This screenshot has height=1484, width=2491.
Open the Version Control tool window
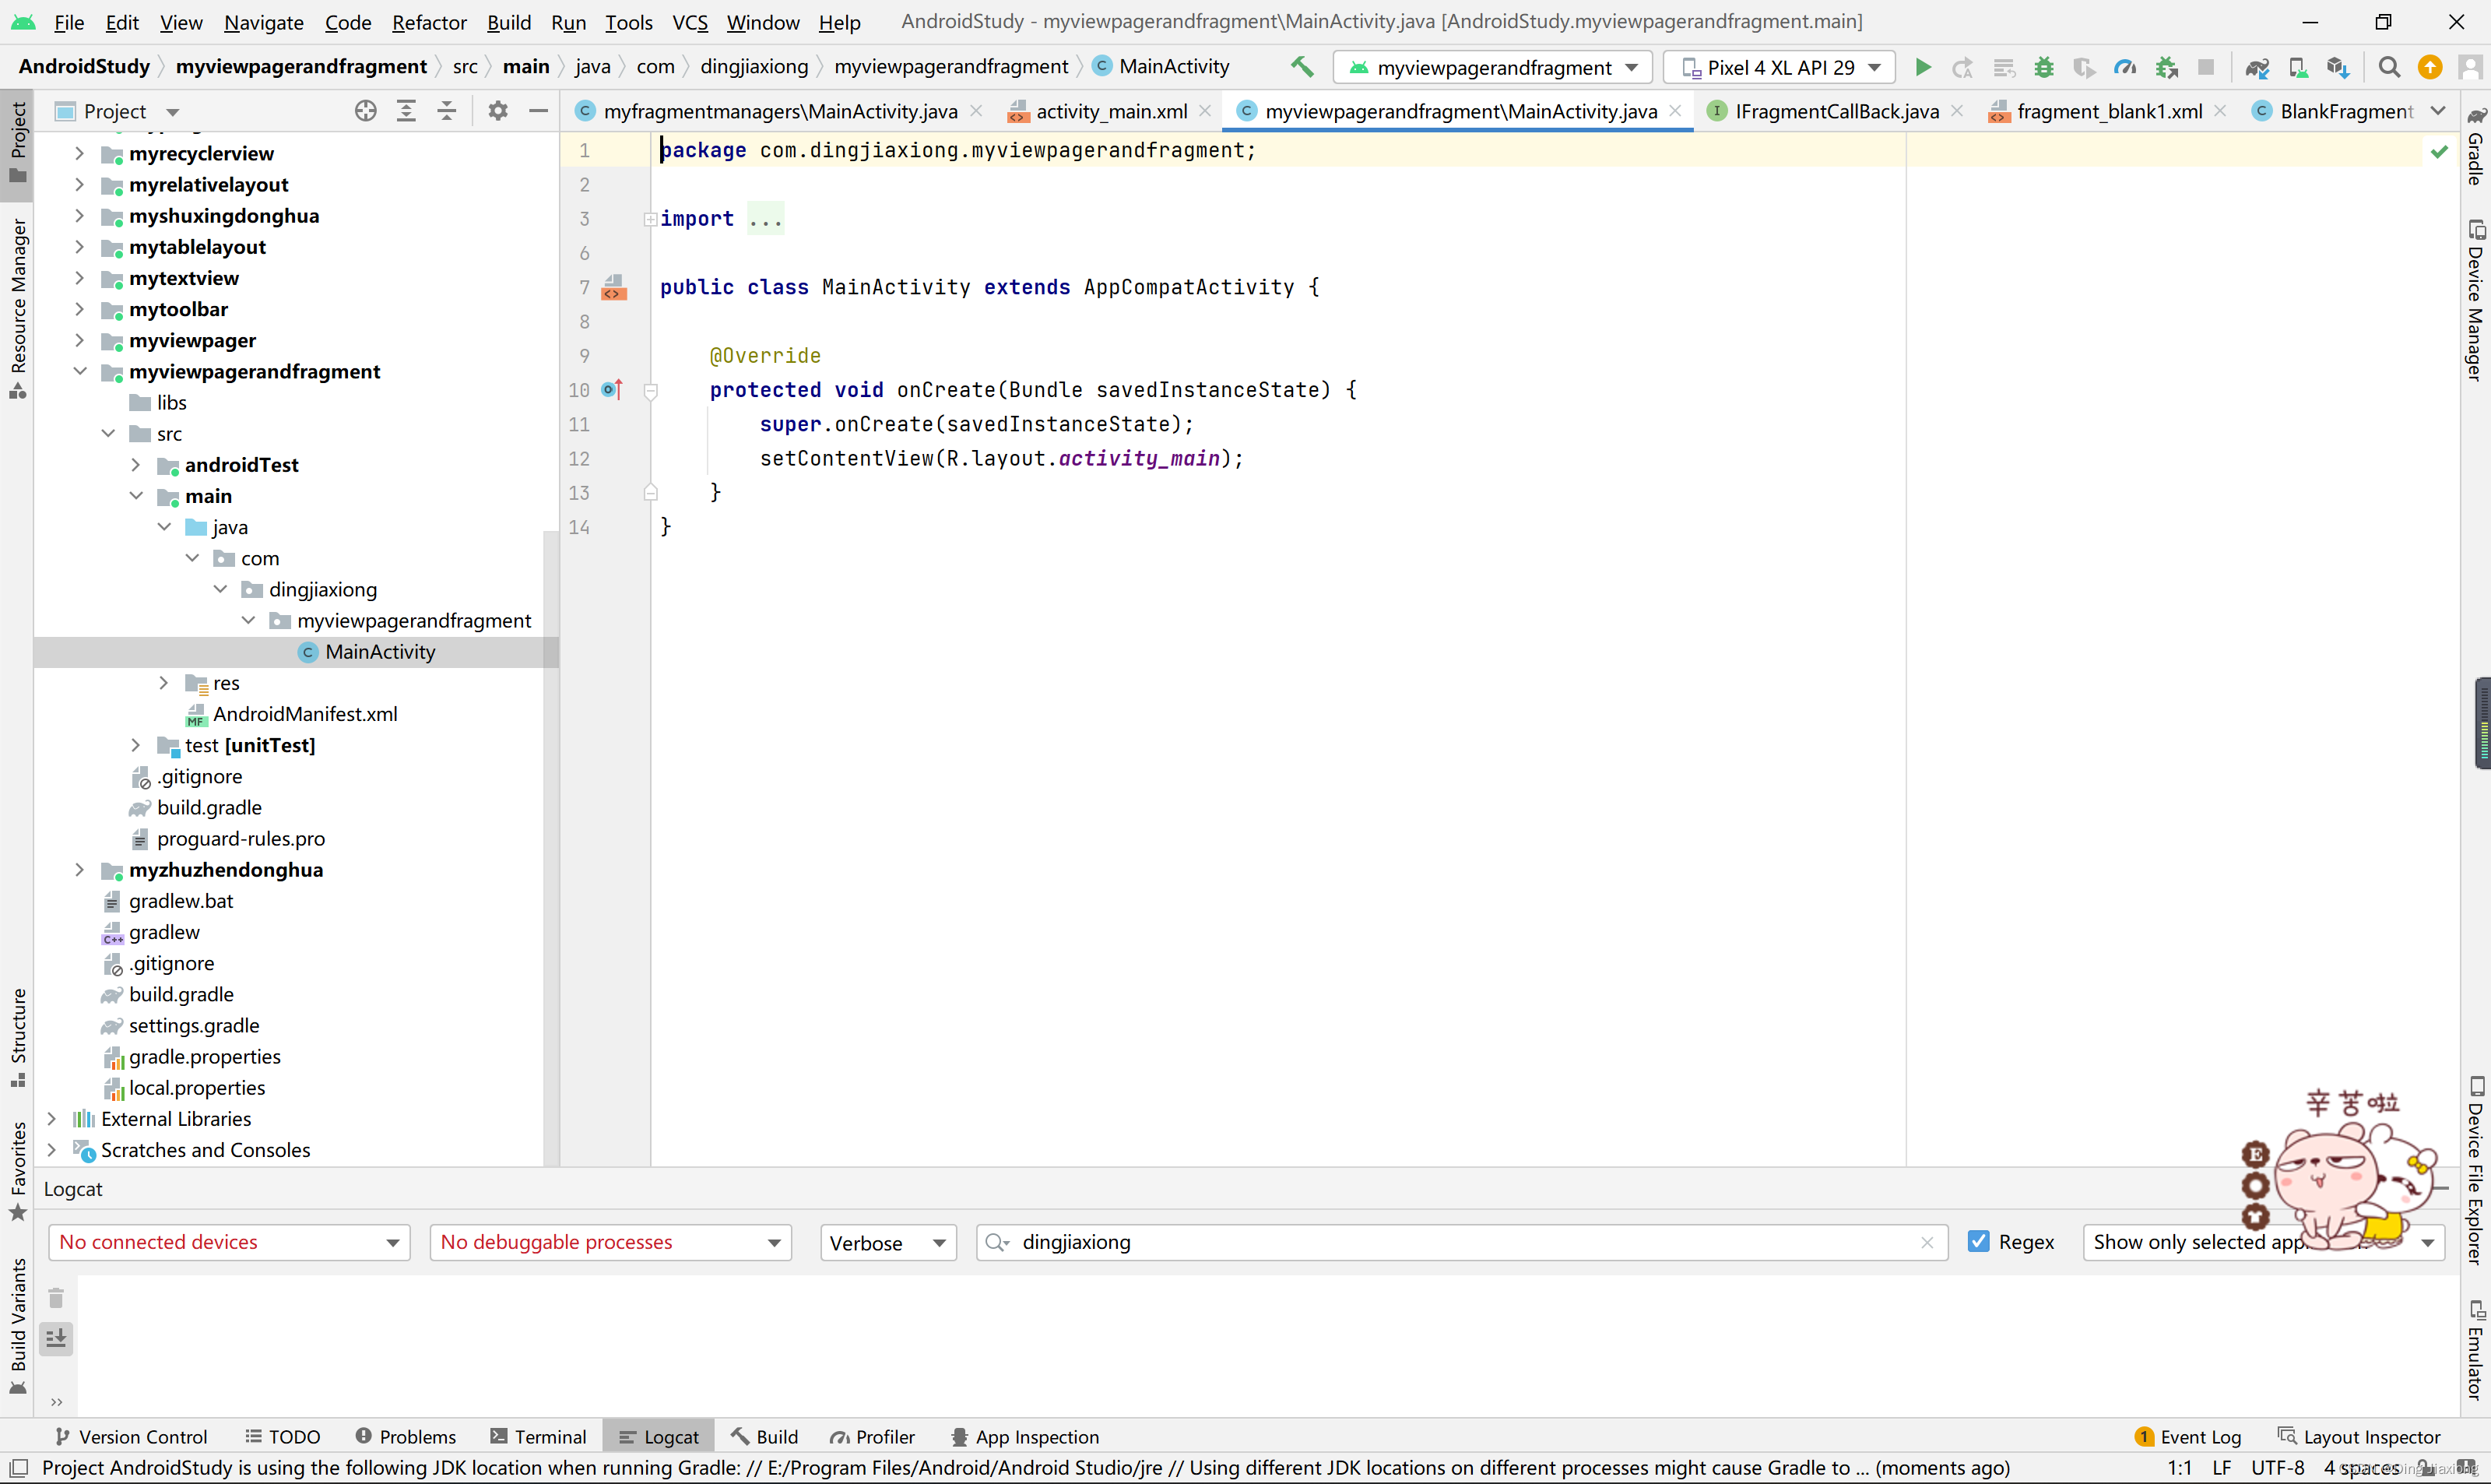click(x=131, y=1437)
